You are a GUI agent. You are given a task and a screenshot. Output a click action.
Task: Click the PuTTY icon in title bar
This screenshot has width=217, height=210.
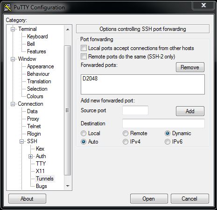[7, 7]
